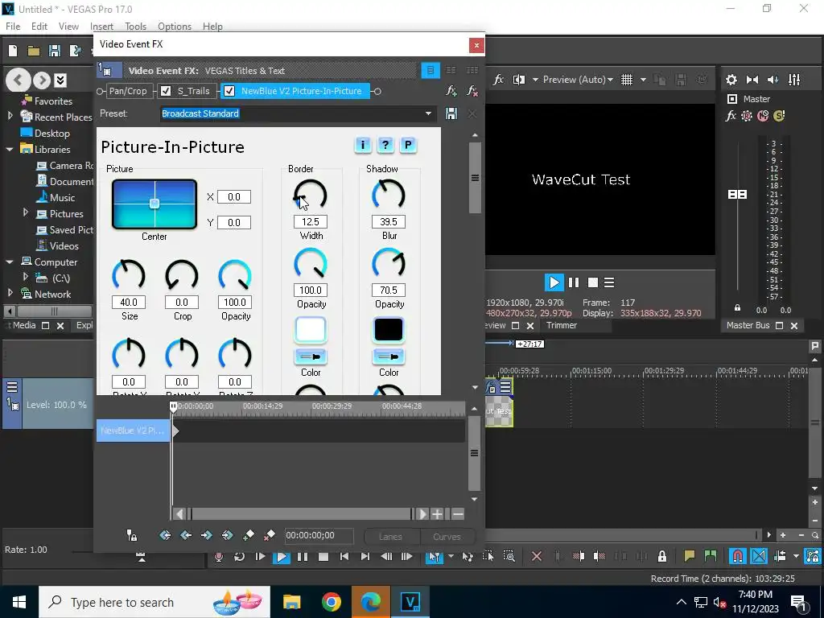The height and width of the screenshot is (618, 824).
Task: Insert a marker with the yellow flag icon
Action: (689, 556)
